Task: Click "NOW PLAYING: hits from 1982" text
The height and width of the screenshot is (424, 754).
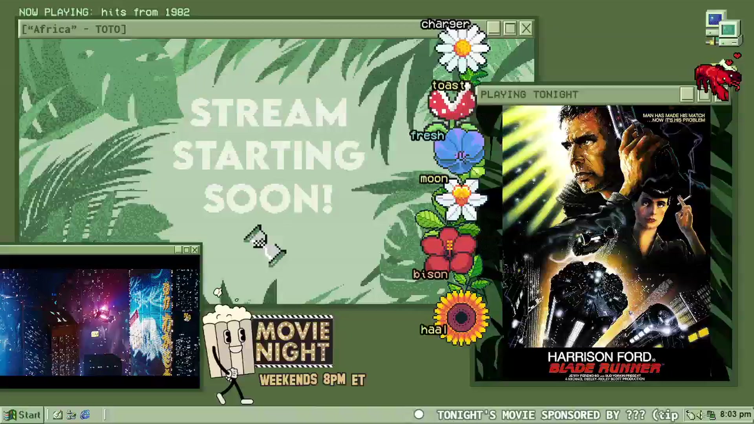Action: (104, 12)
